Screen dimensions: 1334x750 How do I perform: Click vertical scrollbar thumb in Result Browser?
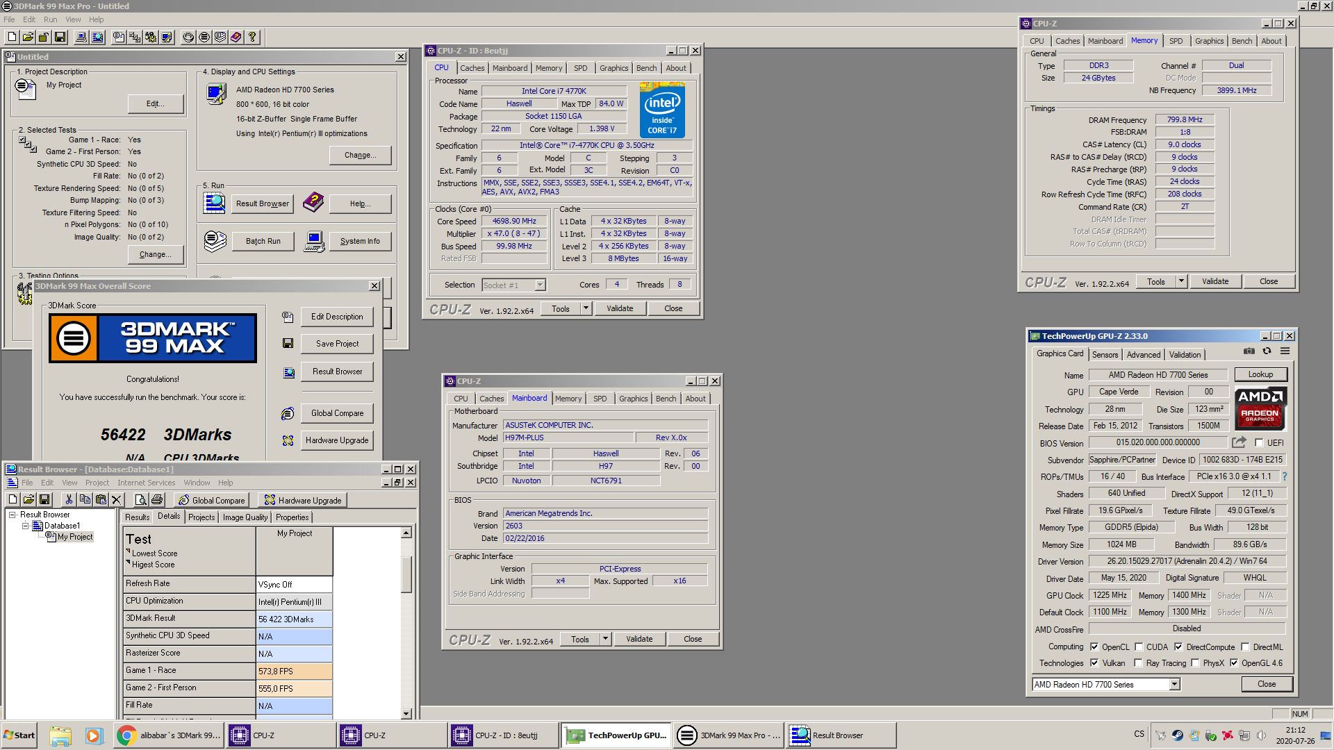pyautogui.click(x=406, y=574)
